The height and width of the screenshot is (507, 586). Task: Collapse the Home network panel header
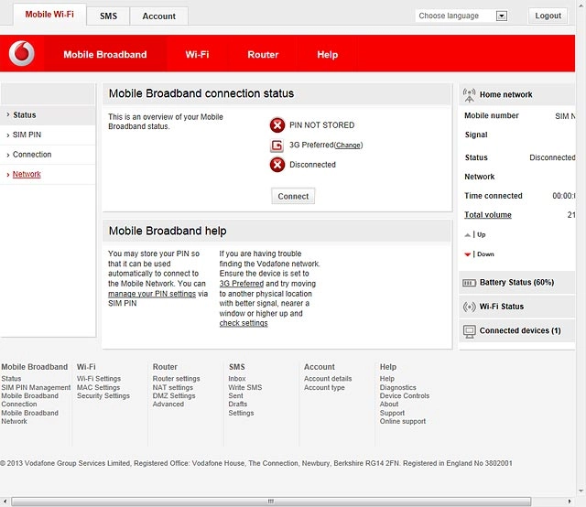516,94
